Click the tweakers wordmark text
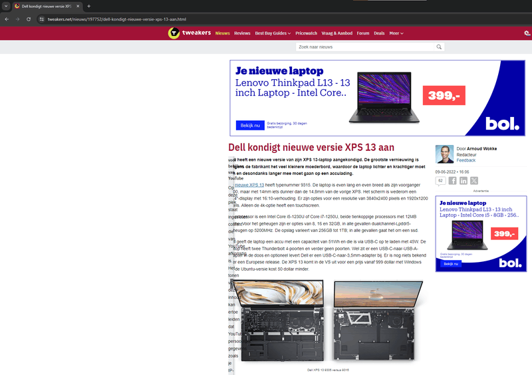Screen dimensions: 532x375 pyautogui.click(x=196, y=33)
